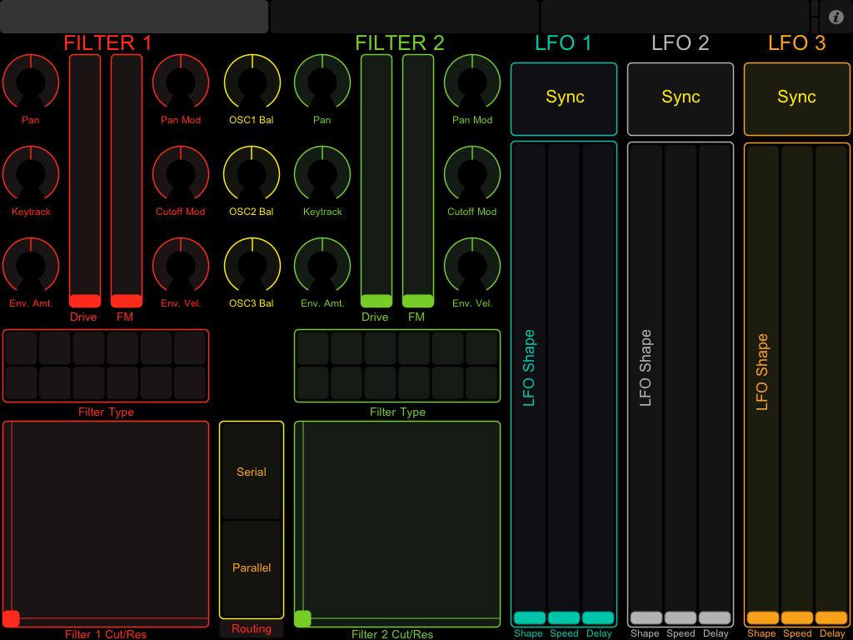Click the OSC3 Bal yellow knob
Viewport: 853px width, 640px height.
tap(252, 265)
